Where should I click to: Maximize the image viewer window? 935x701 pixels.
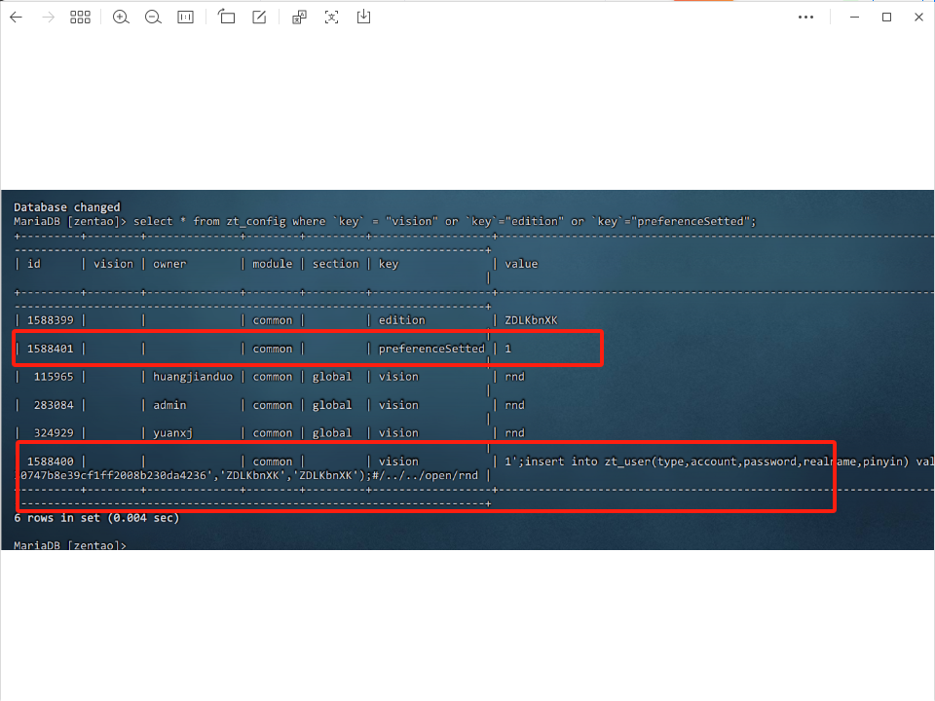point(887,17)
